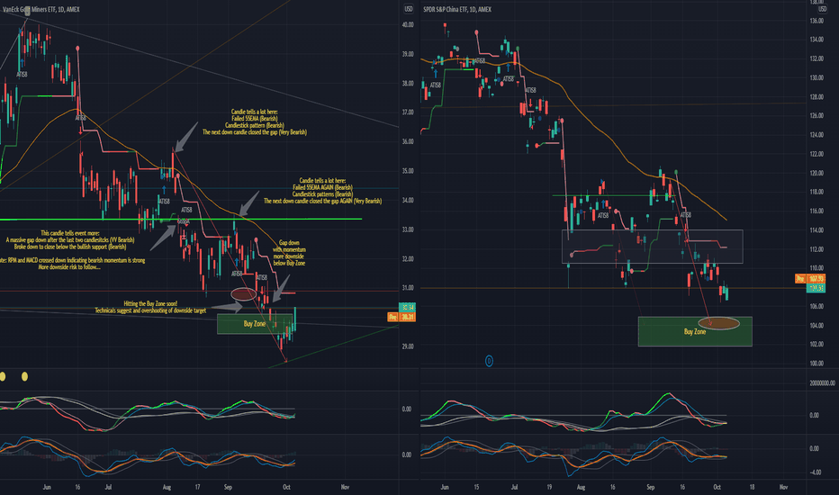Click the fully visible yellow event dot below Gold Miners chart
The width and height of the screenshot is (839, 495).
(x=24, y=377)
